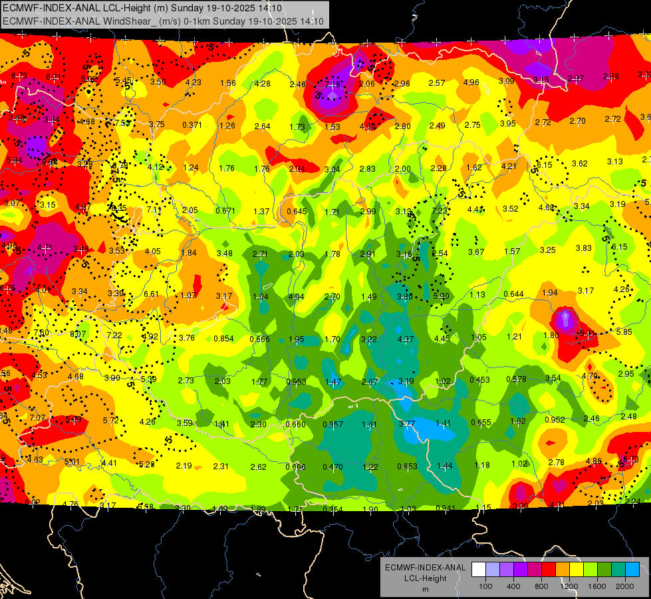Click the 'ECMWF-INDEX-ANAL' title in the legend box
The image size is (651, 599).
pos(426,568)
